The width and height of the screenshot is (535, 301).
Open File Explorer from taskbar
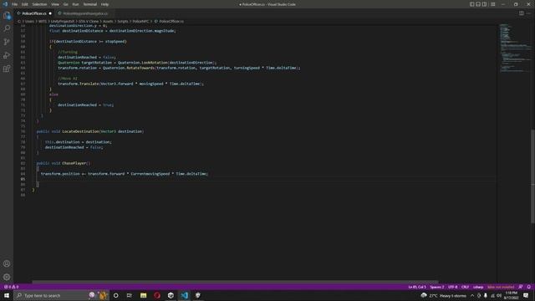pos(143,295)
